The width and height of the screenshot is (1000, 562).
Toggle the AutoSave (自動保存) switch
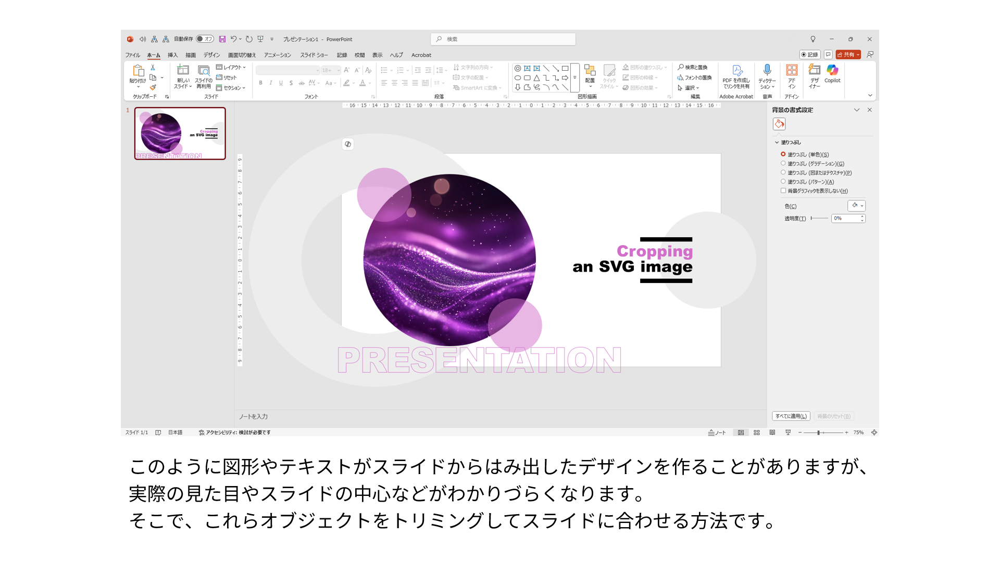(x=205, y=39)
